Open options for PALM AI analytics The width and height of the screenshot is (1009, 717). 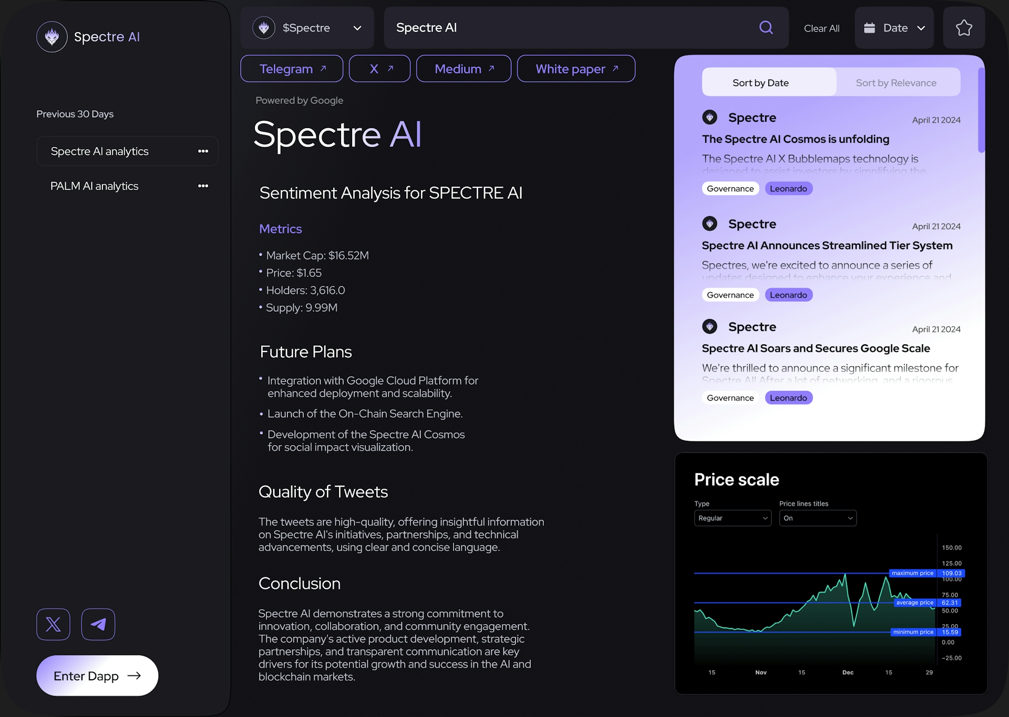[203, 186]
